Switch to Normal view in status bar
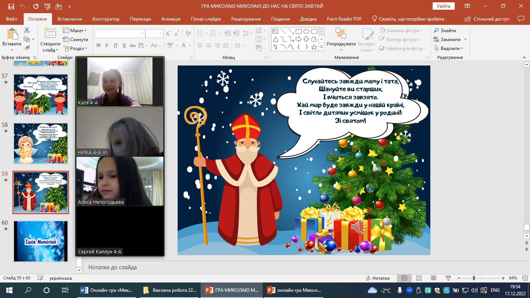The height and width of the screenshot is (298, 530). click(404, 278)
